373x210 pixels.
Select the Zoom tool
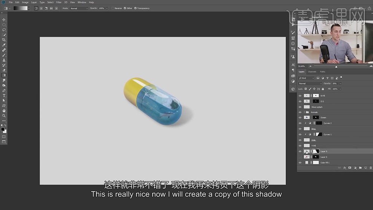pos(4,116)
